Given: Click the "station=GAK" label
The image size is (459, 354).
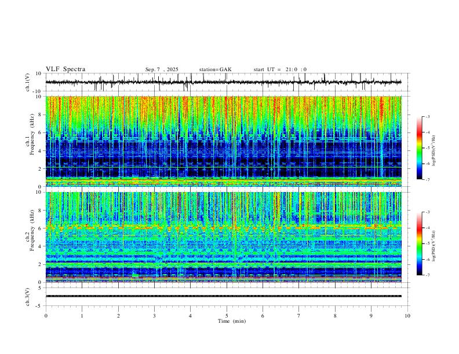Looking at the screenshot, I should click(x=216, y=69).
